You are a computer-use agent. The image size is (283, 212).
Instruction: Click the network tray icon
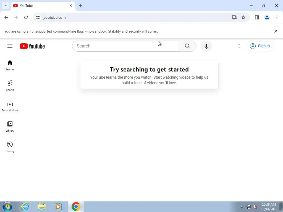[x=248, y=207]
